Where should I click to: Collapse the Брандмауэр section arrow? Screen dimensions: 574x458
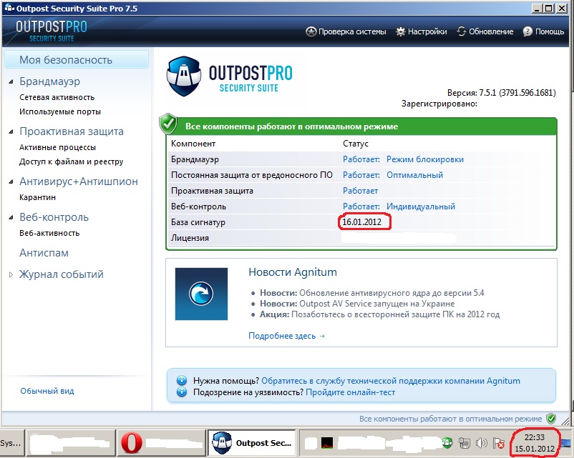pyautogui.click(x=11, y=82)
